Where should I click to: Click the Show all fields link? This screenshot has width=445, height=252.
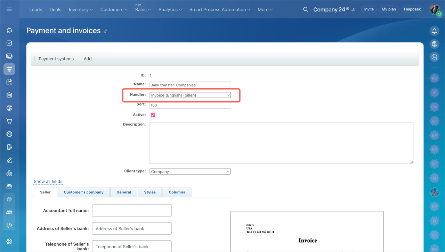click(48, 182)
